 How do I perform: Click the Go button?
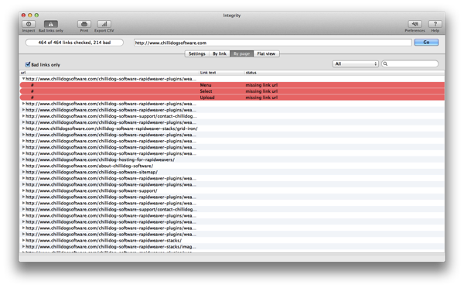pos(426,43)
